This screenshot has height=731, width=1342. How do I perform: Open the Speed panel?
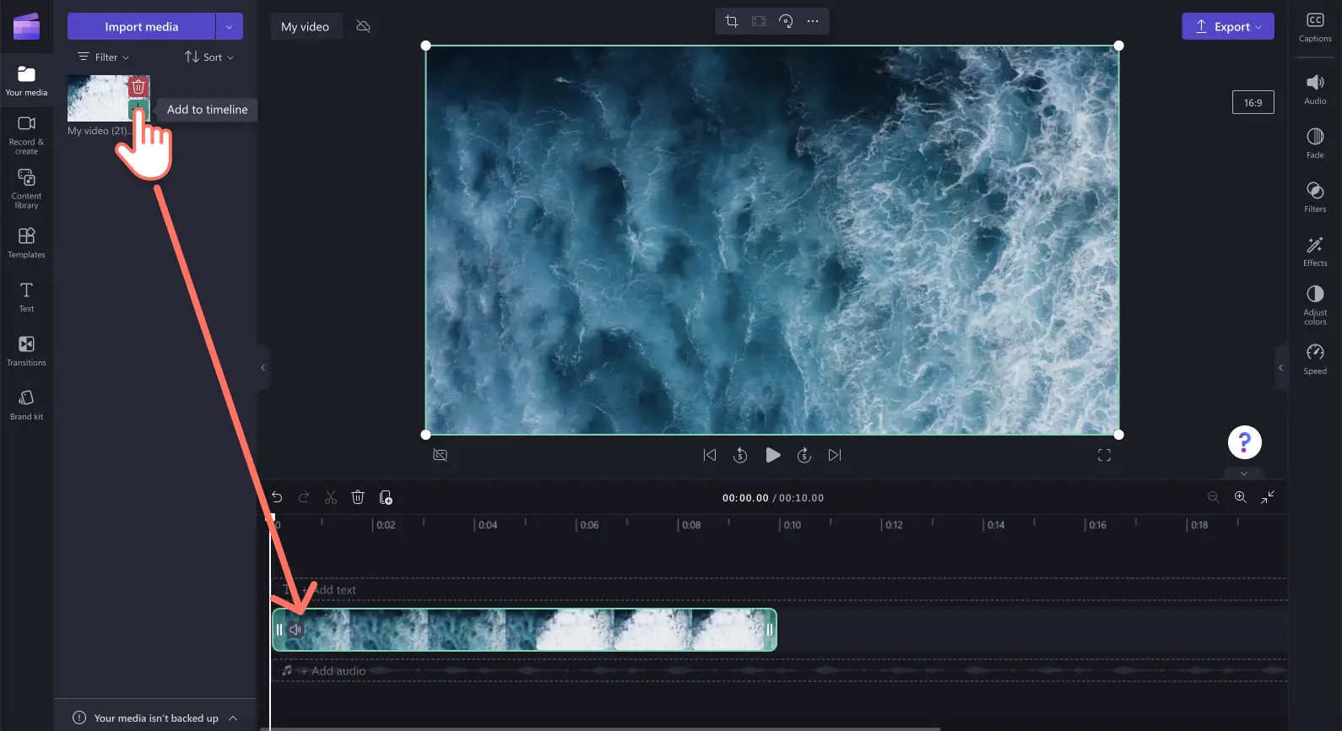pos(1315,359)
